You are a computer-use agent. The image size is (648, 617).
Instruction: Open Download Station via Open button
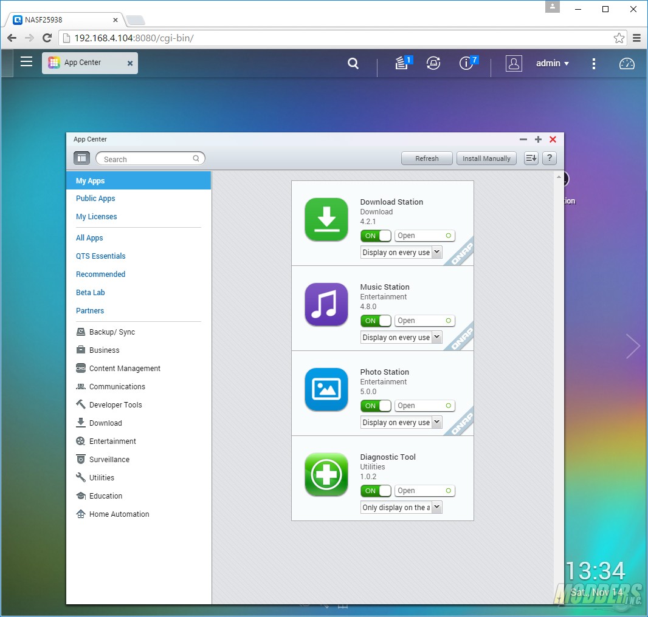point(425,236)
